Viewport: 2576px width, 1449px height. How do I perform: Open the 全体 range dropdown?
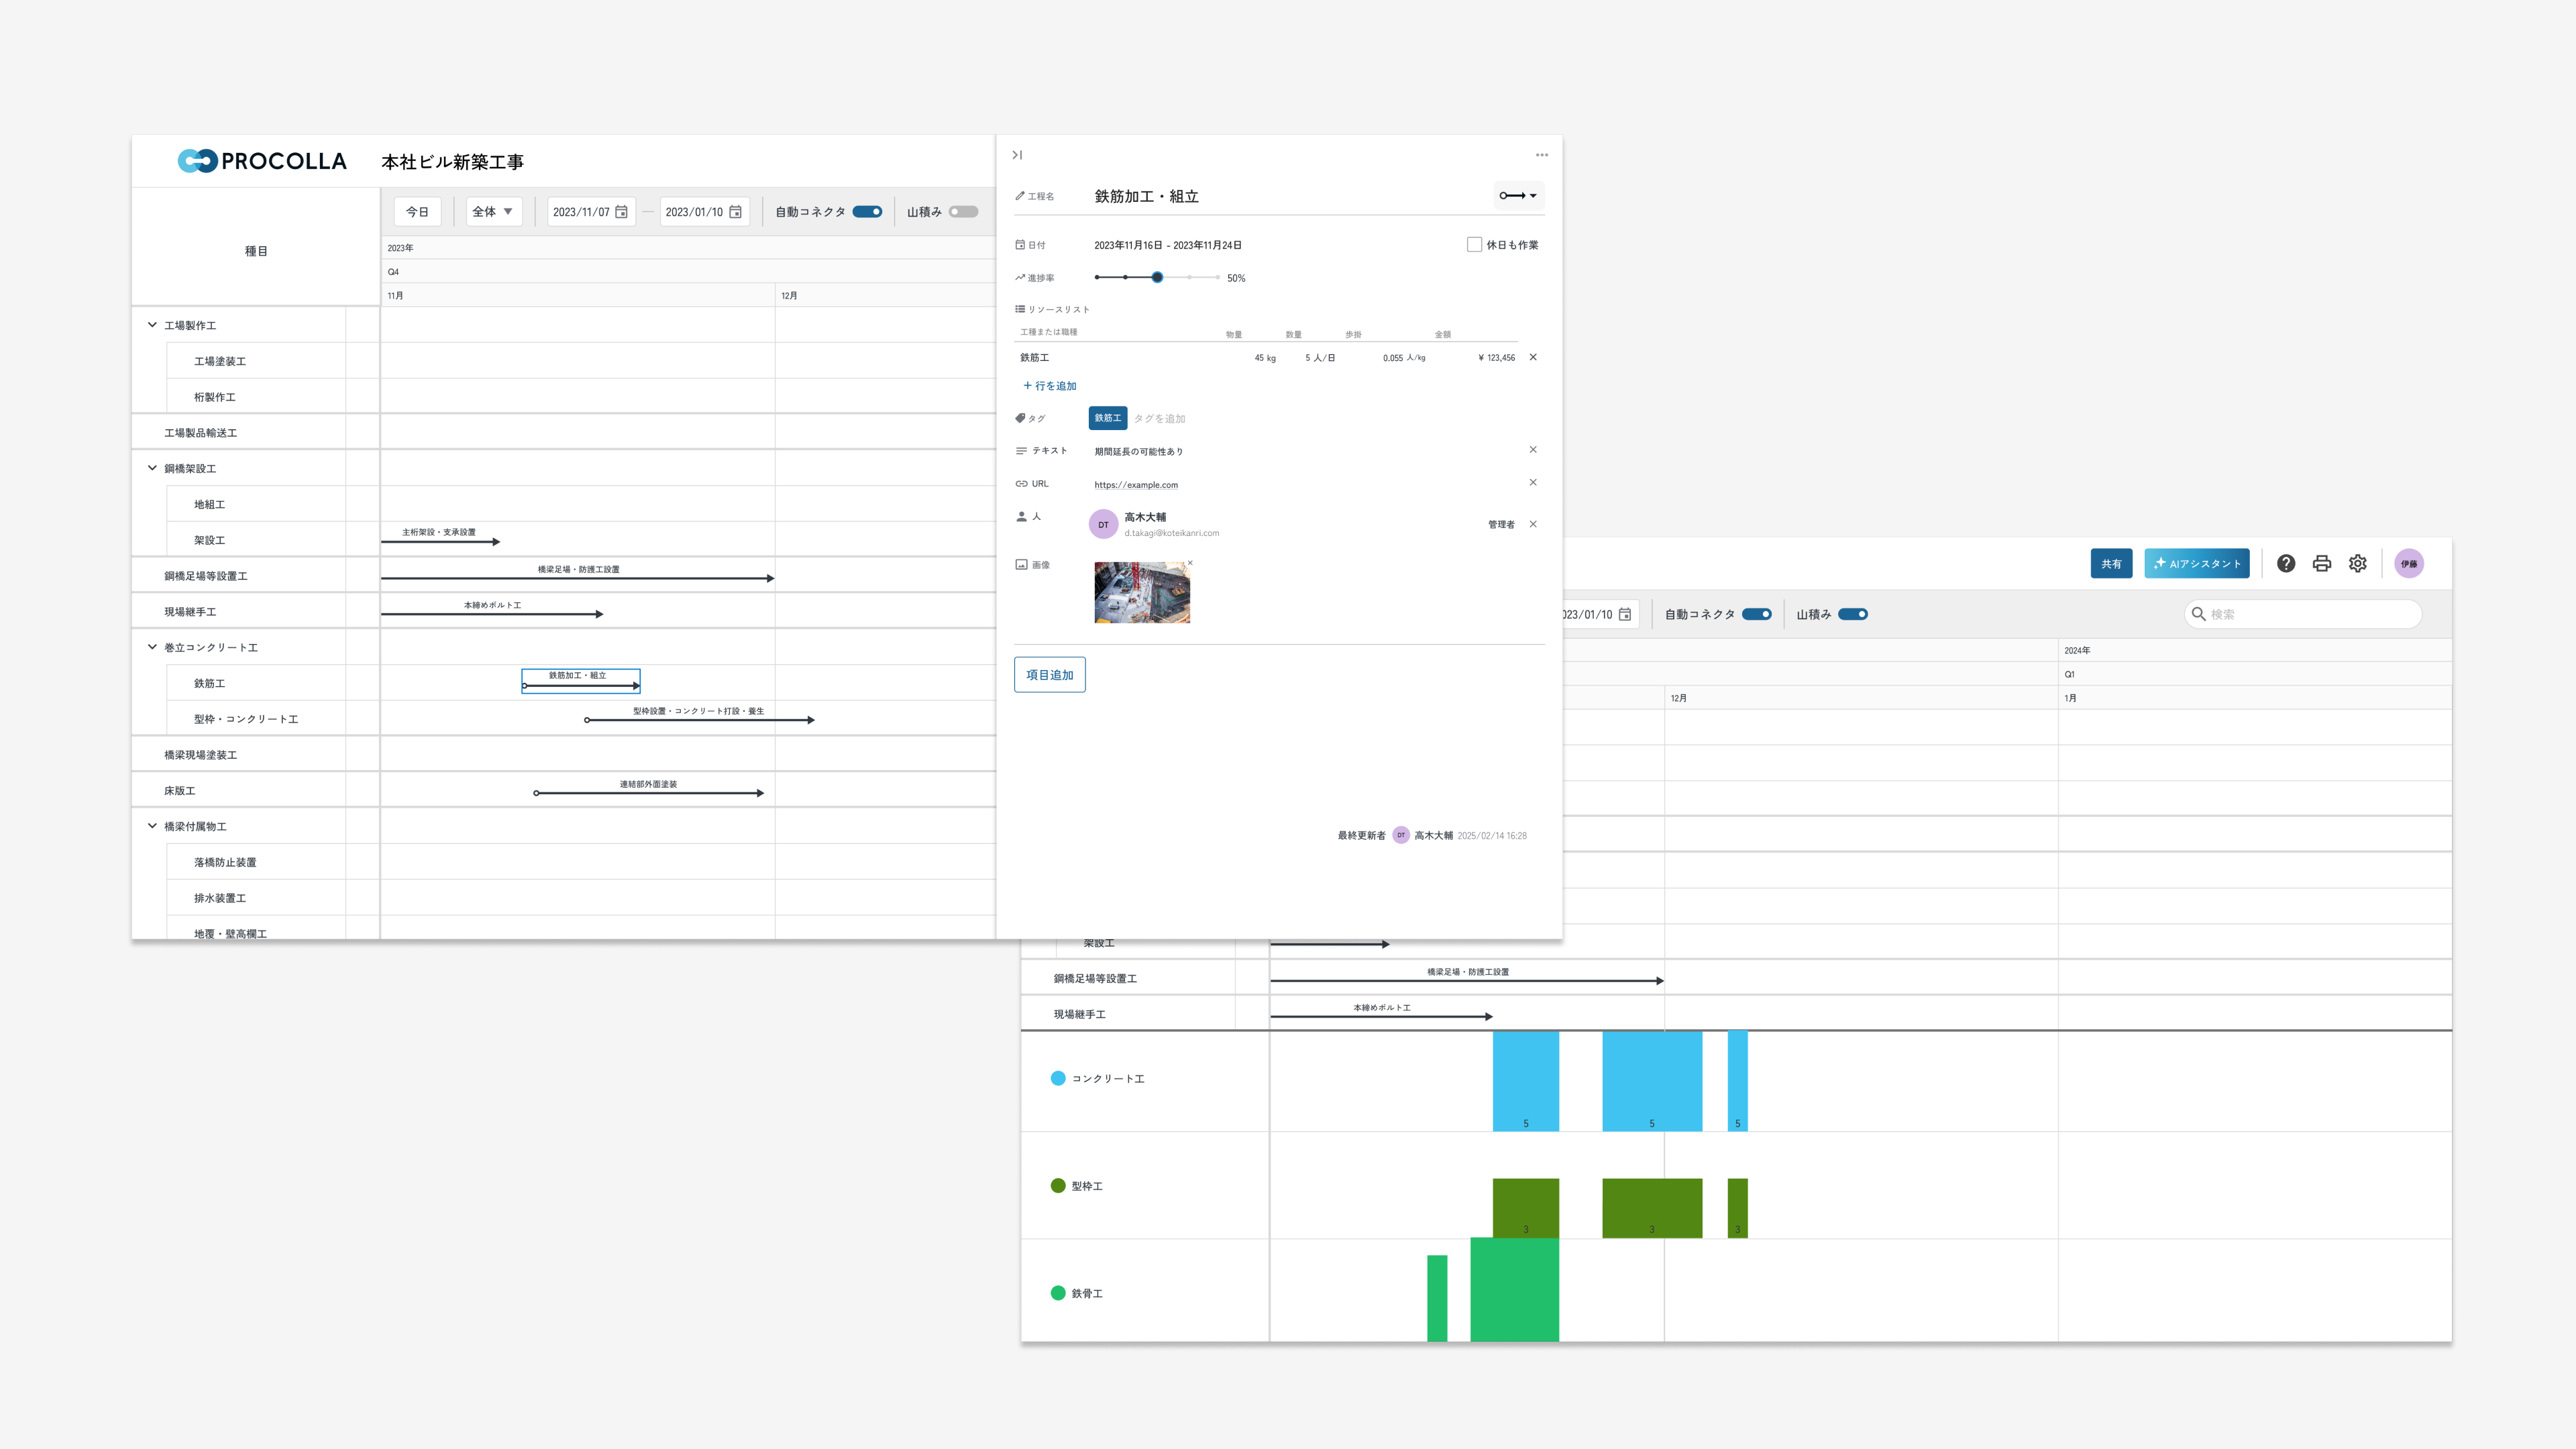493,212
